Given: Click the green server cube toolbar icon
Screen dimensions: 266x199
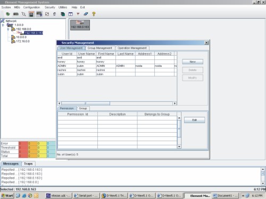Looking at the screenshot, I should [63, 14].
